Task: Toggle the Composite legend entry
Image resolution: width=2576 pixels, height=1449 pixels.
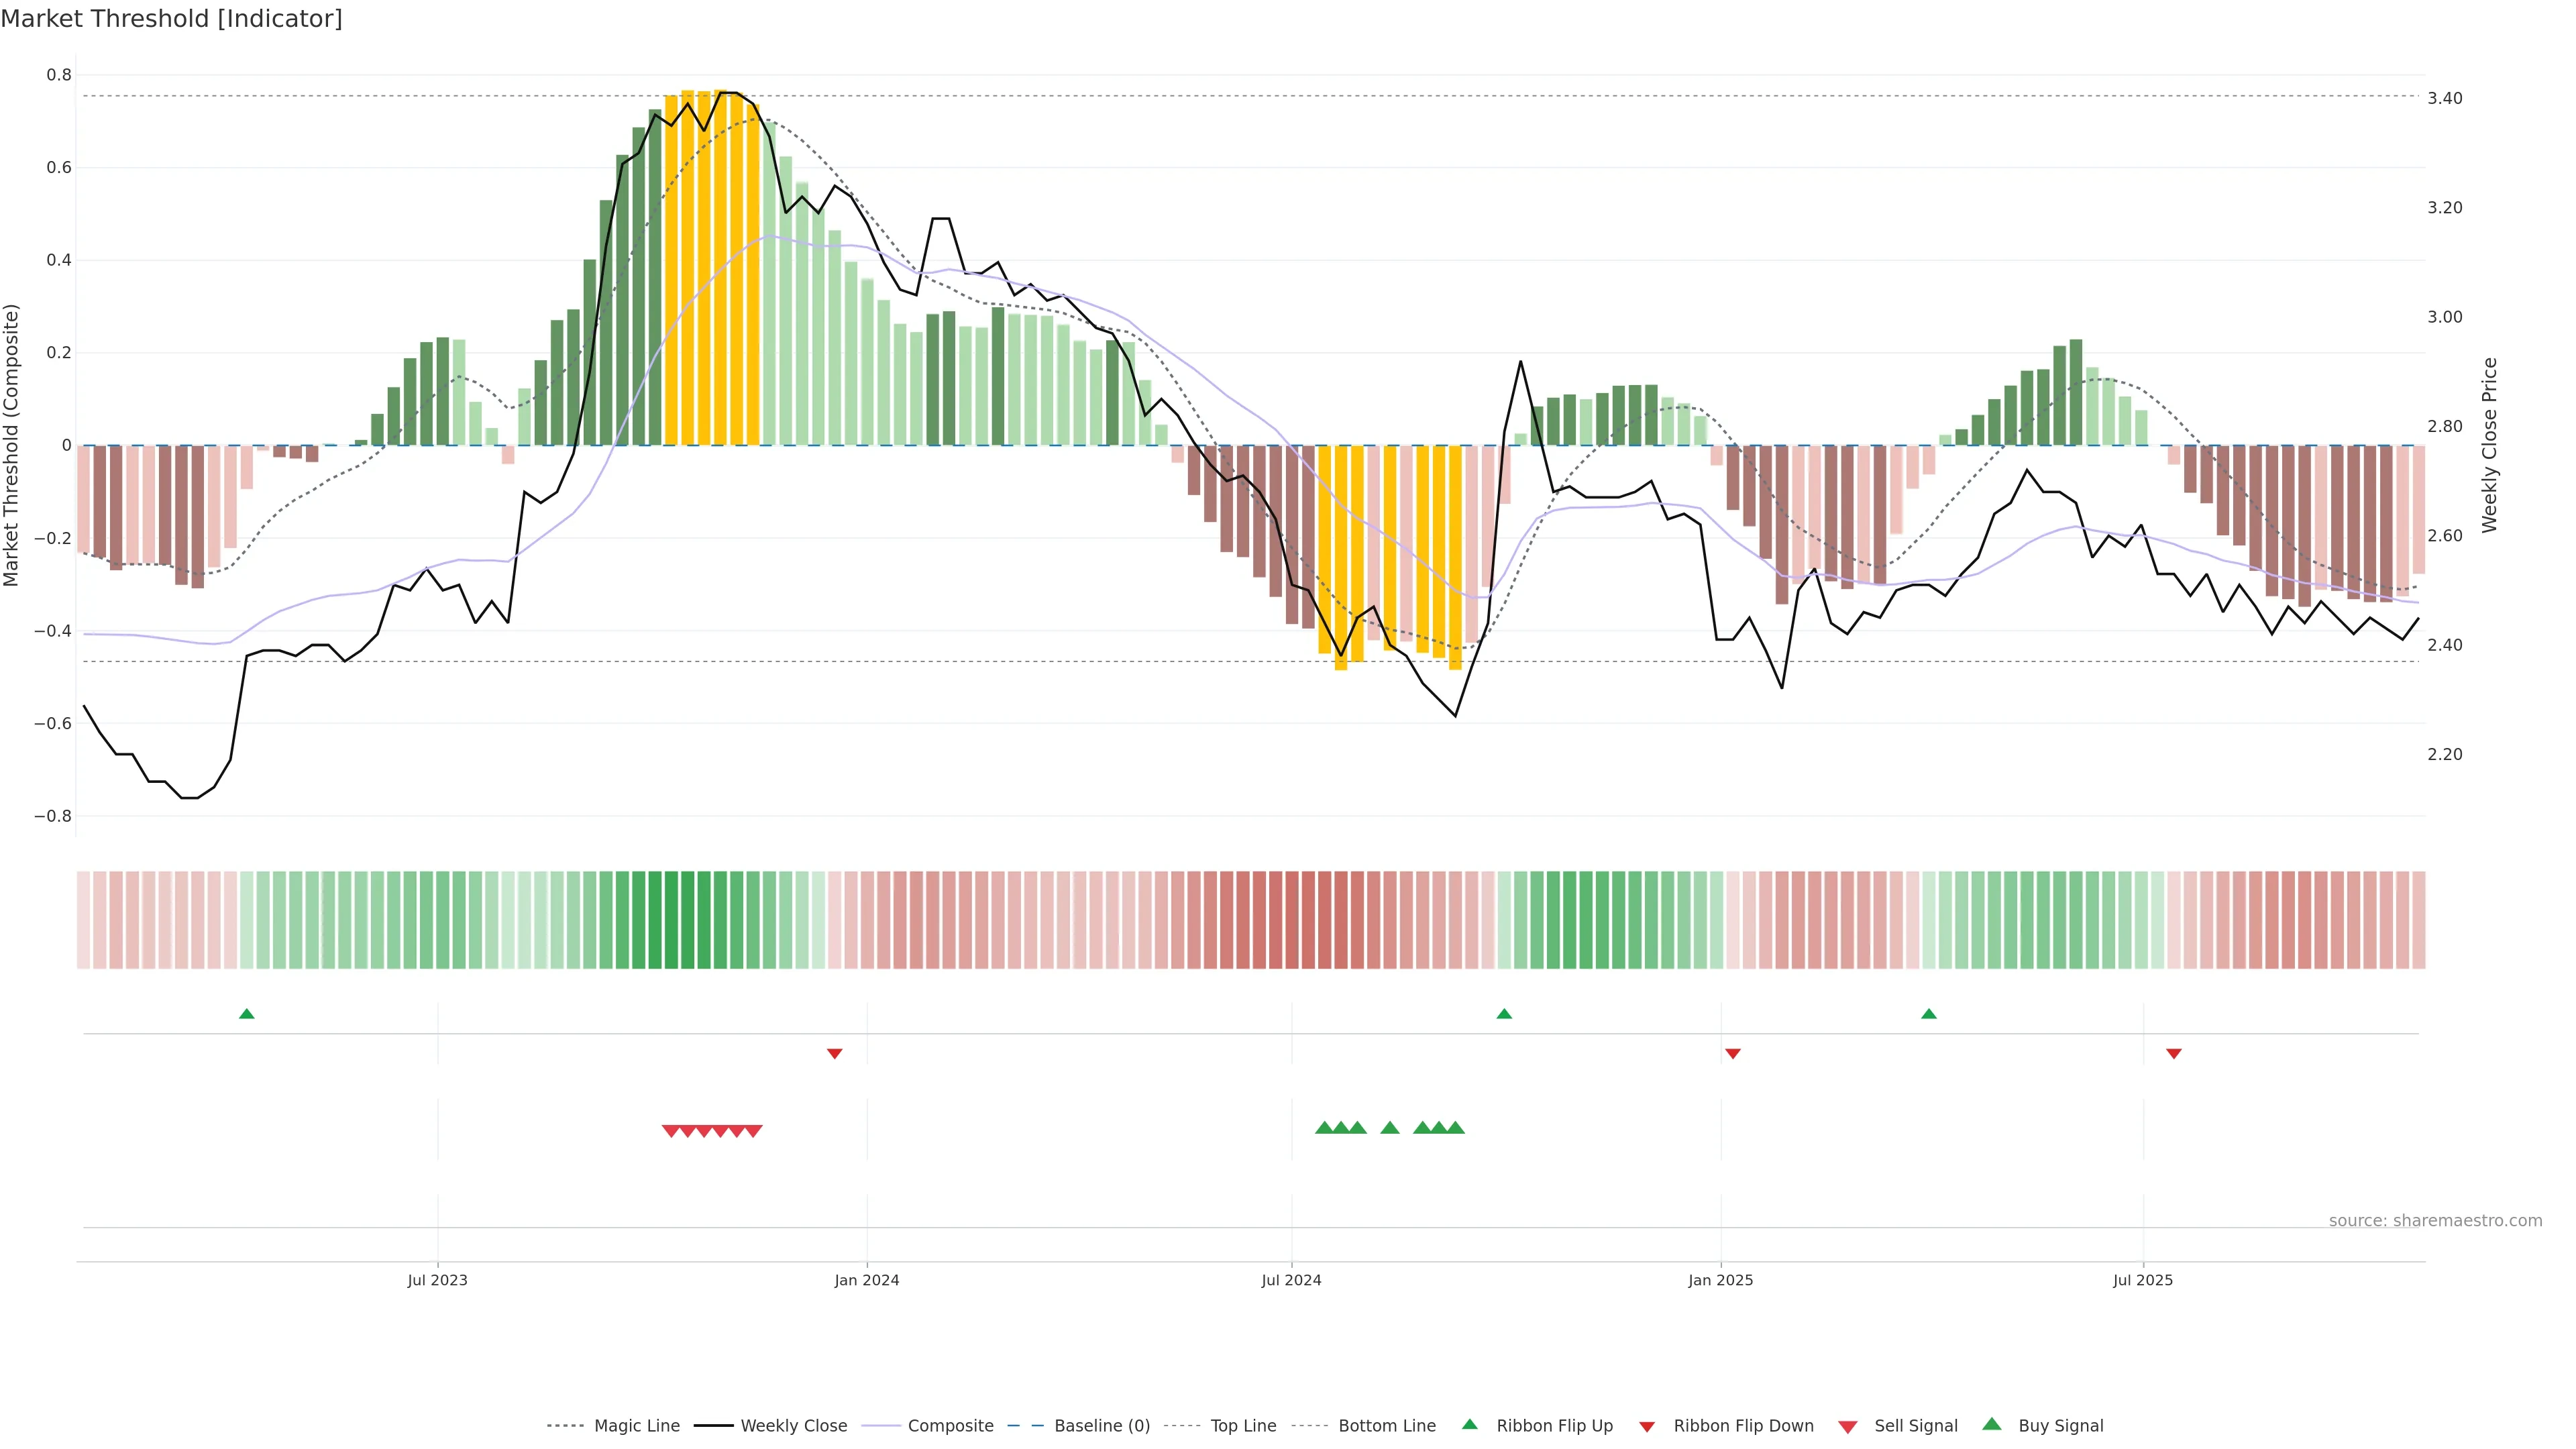Action: click(x=950, y=1426)
